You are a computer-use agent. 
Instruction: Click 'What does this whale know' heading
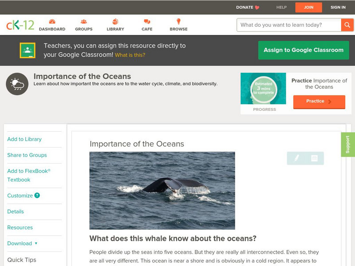(x=173, y=239)
